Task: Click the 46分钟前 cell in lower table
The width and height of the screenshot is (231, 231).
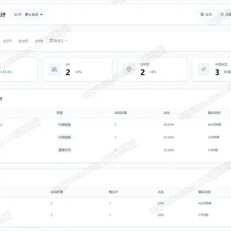Action: point(205,203)
